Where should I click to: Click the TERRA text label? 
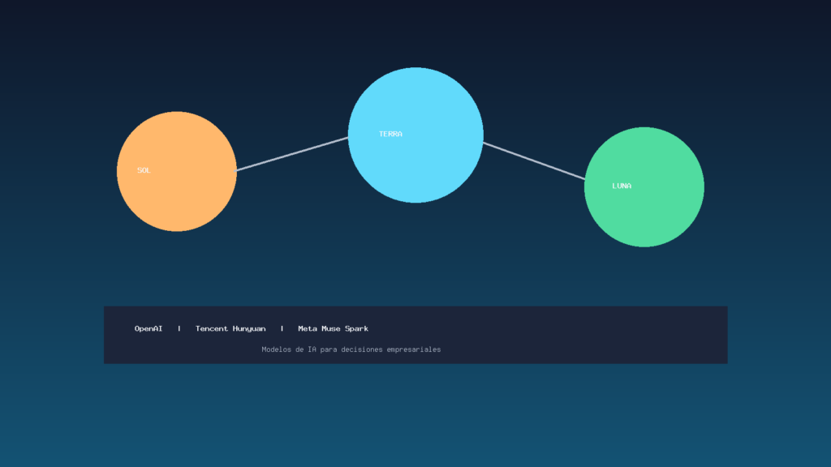390,134
